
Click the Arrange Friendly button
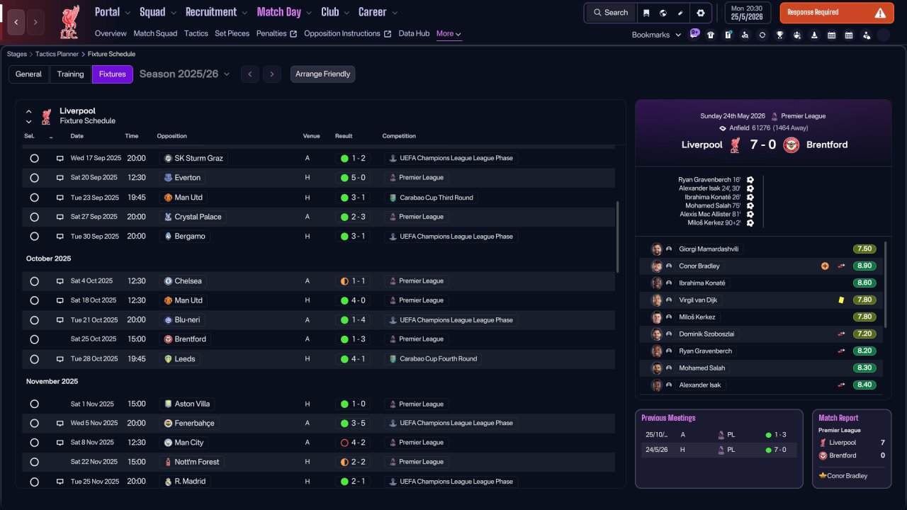pos(322,74)
